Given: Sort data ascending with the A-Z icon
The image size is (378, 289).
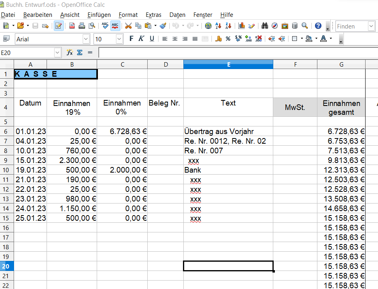Looking at the screenshot, I should [218, 26].
